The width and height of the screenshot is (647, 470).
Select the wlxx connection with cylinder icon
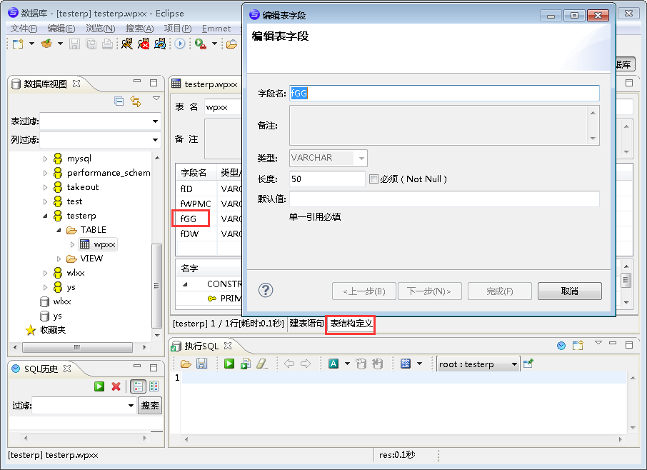62,301
